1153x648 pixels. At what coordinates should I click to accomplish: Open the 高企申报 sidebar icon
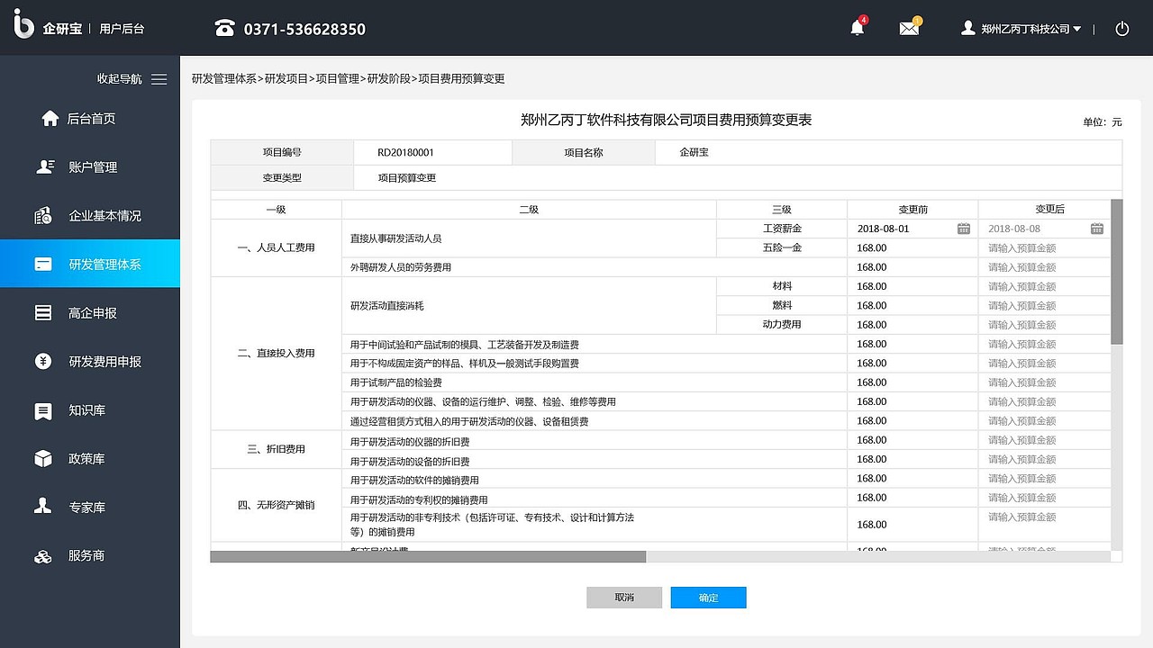pyautogui.click(x=42, y=312)
